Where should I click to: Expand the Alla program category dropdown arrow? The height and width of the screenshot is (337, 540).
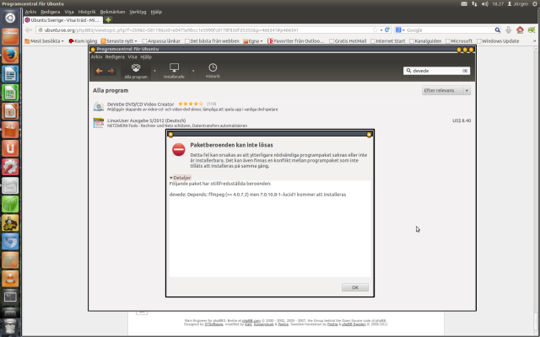point(154,71)
